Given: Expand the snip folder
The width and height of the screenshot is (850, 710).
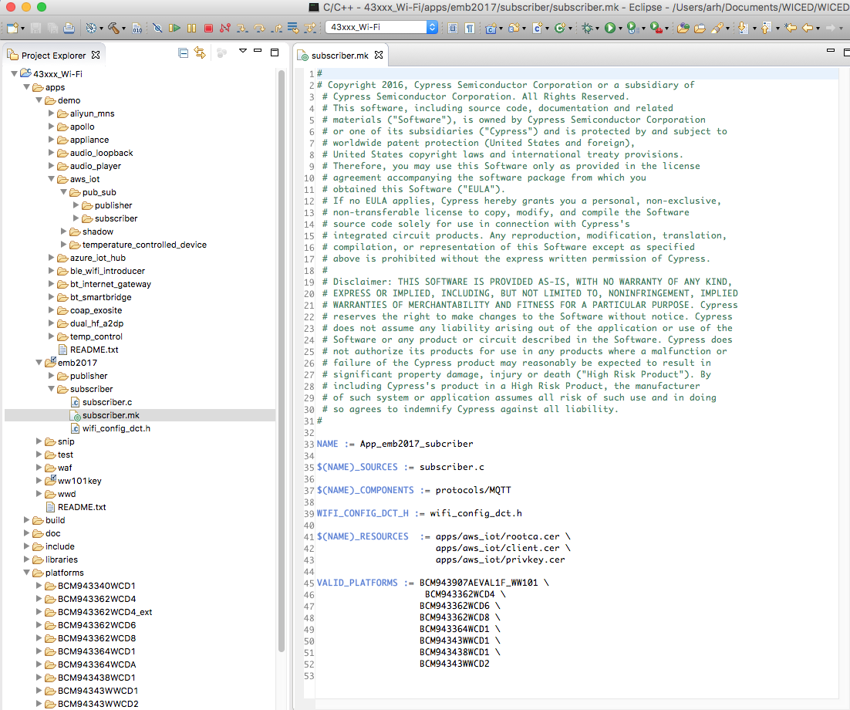Looking at the screenshot, I should pos(39,441).
